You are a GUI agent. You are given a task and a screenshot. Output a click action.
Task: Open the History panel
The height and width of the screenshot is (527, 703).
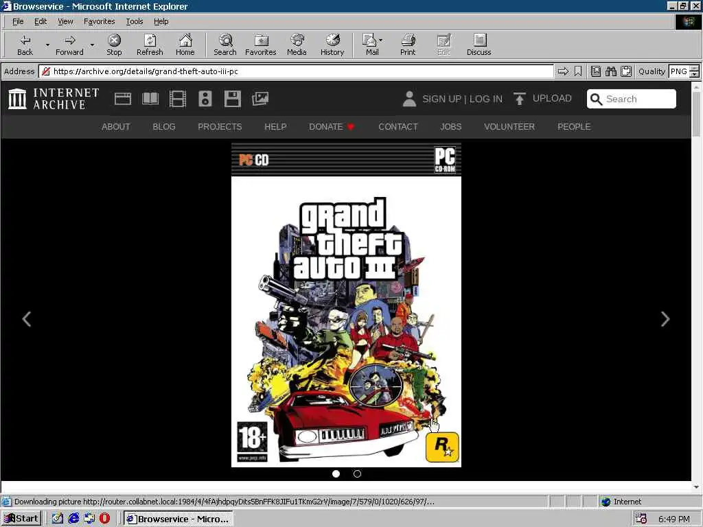(x=332, y=45)
